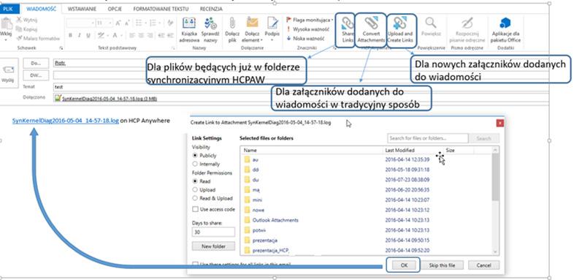574x280 pixels.
Task: Open the SynKernelDiag log link in message body
Action: click(66, 121)
